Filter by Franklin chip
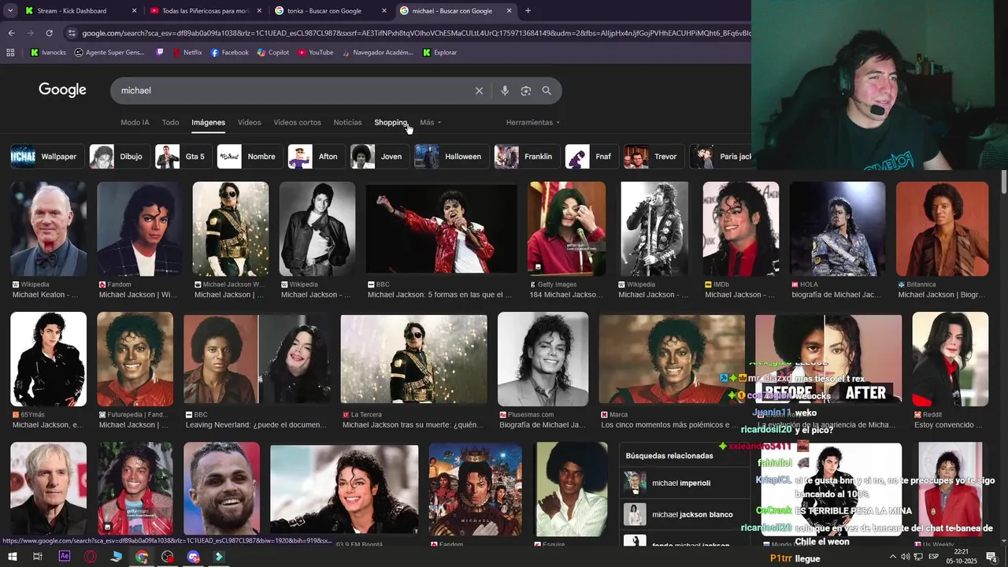Viewport: 1008px width, 567px height. pos(526,157)
